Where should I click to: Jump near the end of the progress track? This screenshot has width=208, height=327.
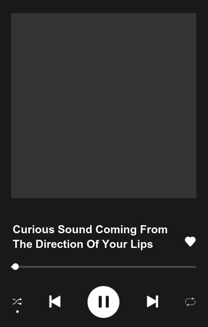click(x=192, y=267)
